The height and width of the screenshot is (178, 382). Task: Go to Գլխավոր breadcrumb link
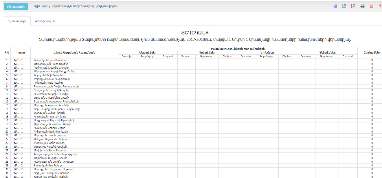(x=41, y=6)
